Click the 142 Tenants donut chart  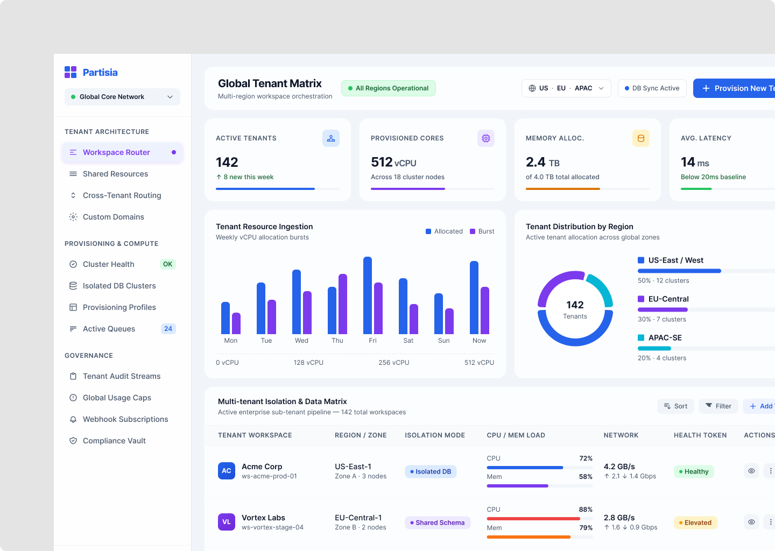point(575,309)
